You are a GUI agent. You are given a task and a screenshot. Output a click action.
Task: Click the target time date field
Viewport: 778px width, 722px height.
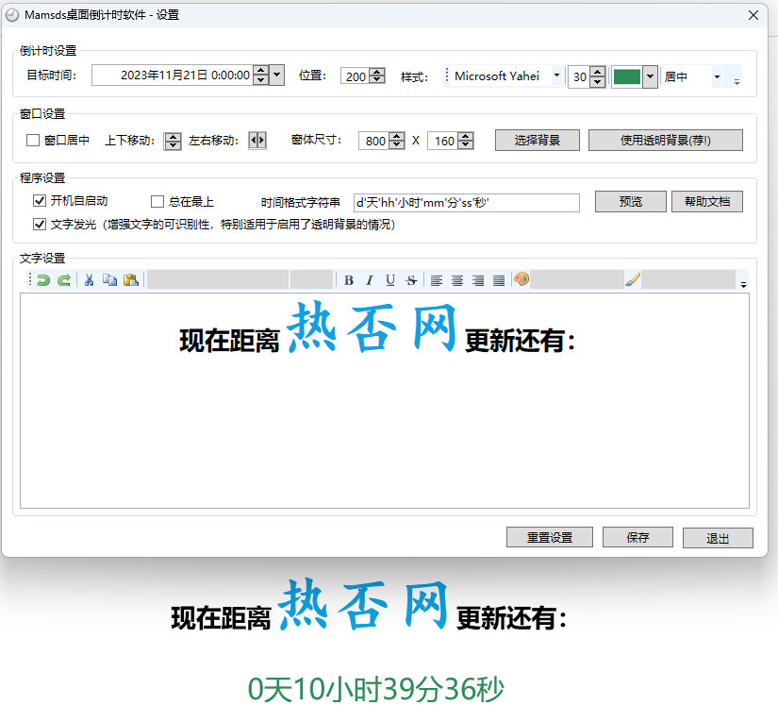click(173, 75)
